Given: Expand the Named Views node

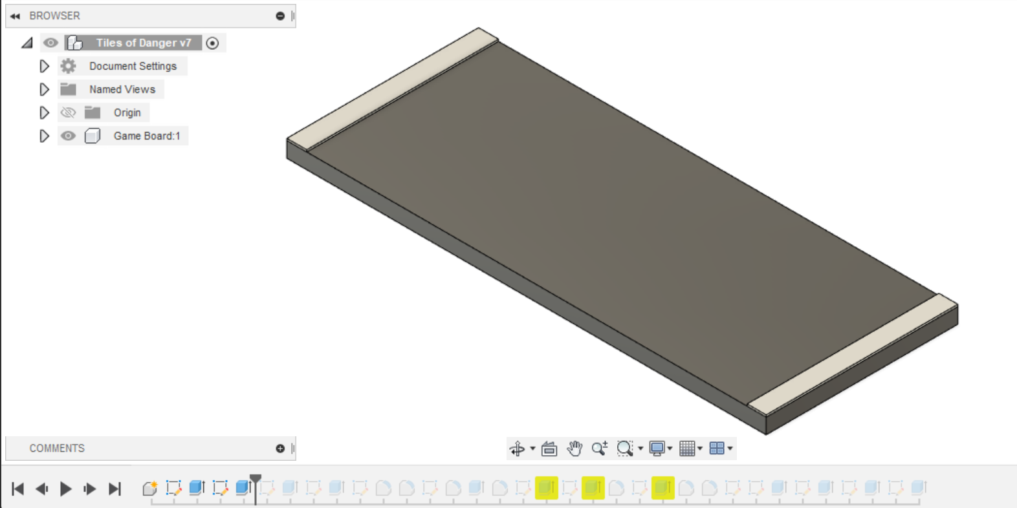Looking at the screenshot, I should 44,89.
